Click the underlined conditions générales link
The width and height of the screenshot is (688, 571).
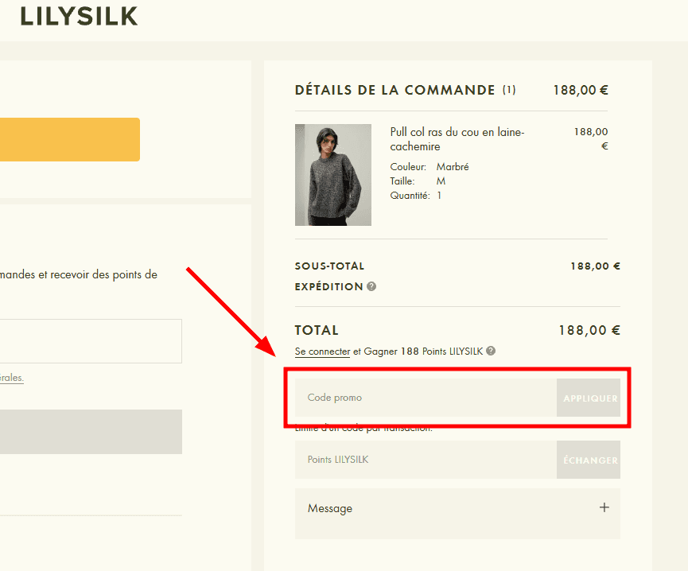tap(11, 378)
